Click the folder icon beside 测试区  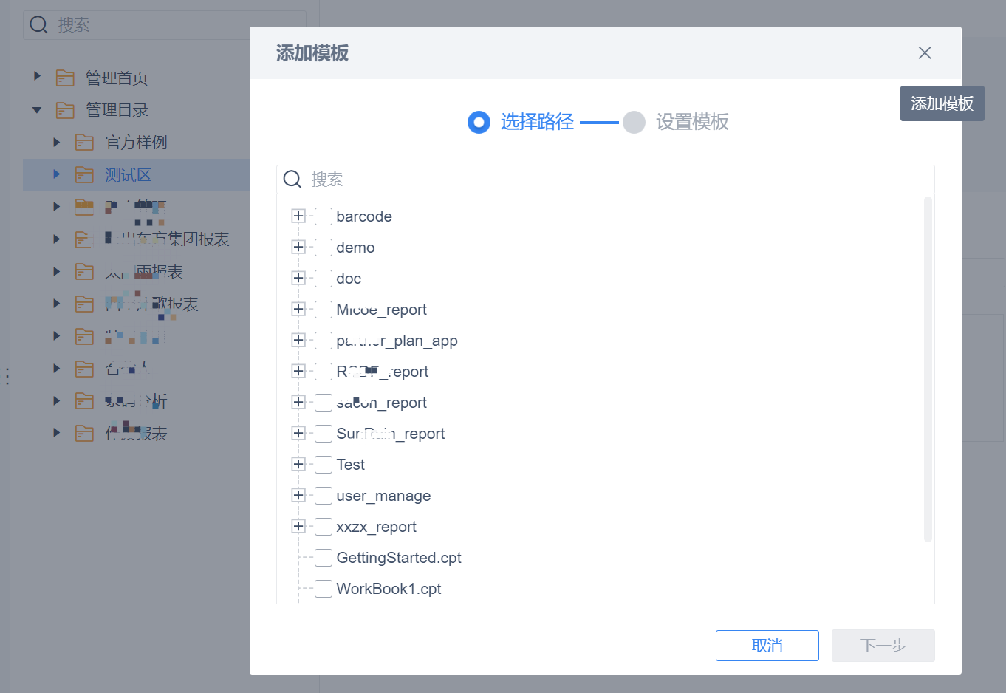(x=85, y=174)
